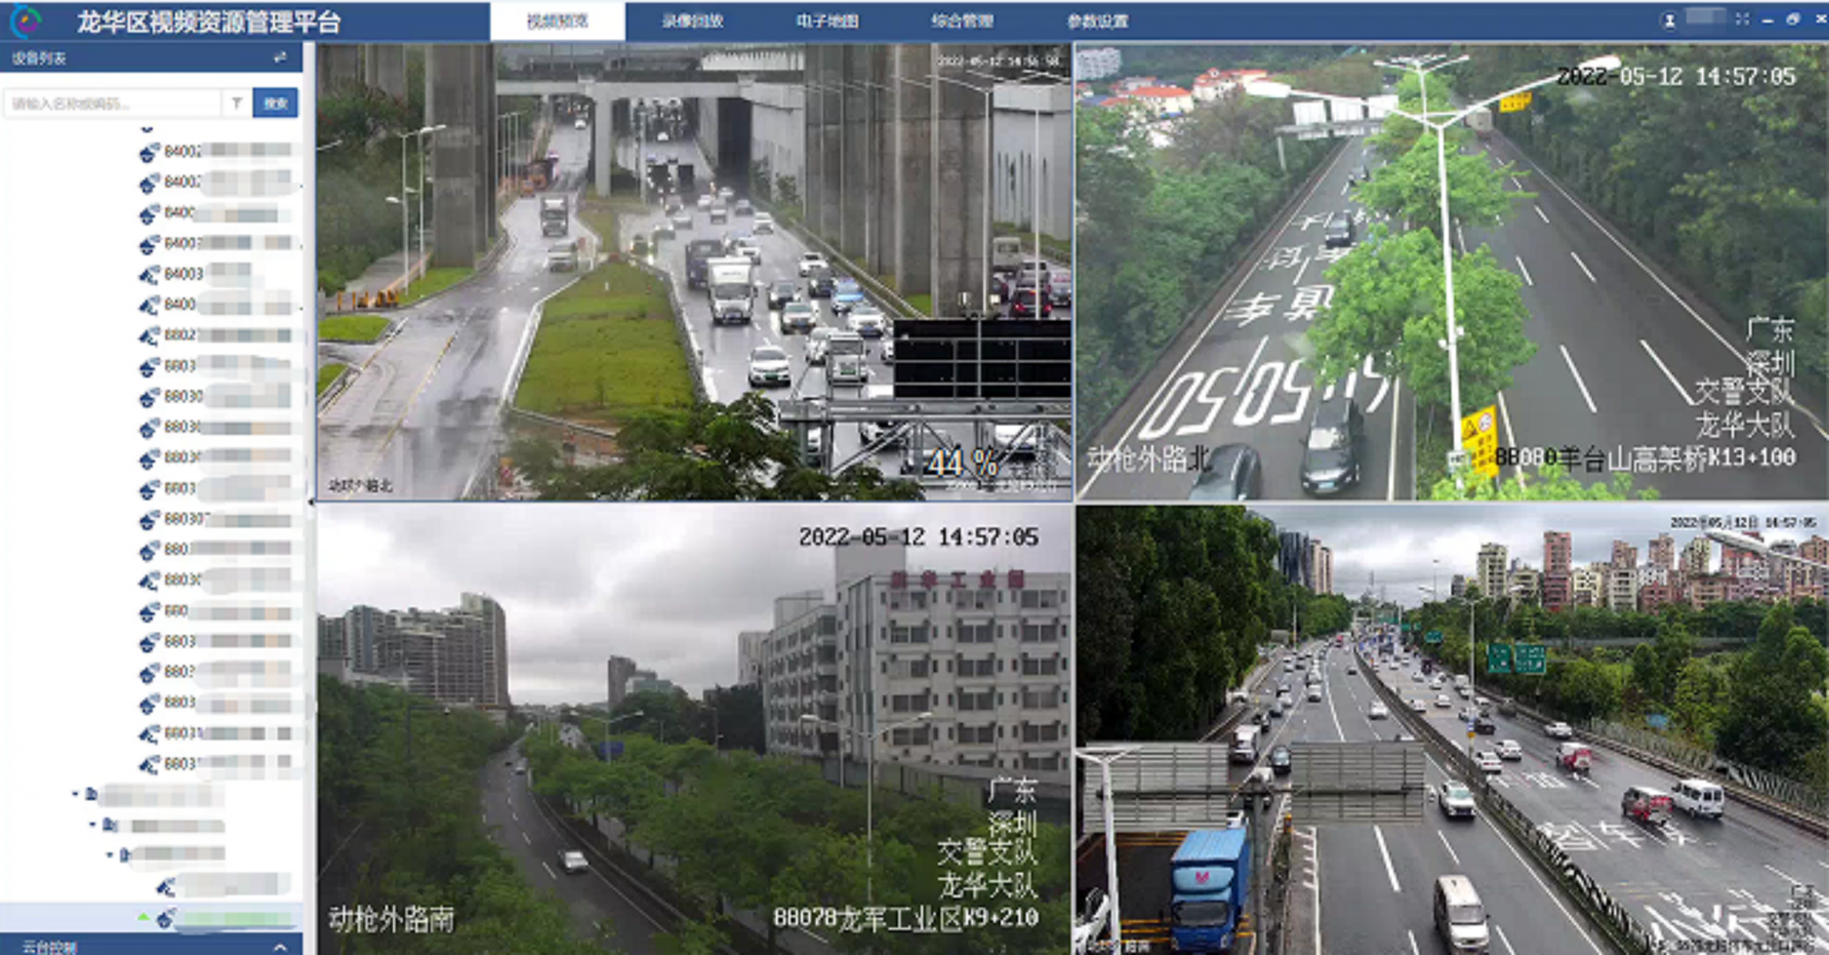The width and height of the screenshot is (1829, 955).
Task: Click the platform logo icon in the title bar
Action: [x=25, y=21]
